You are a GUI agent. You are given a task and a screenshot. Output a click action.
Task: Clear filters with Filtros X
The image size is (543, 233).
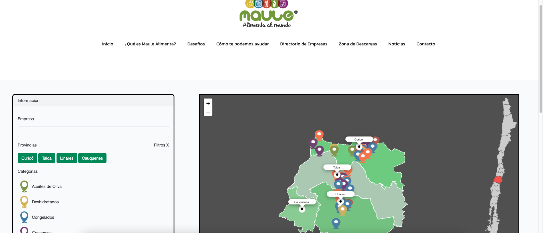coord(161,145)
